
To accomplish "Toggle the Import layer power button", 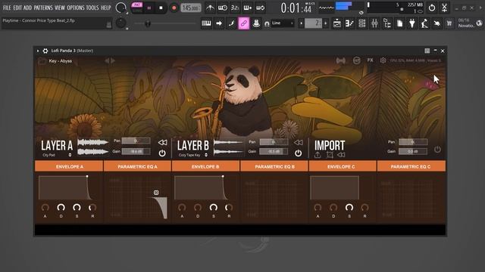I will tap(437, 150).
